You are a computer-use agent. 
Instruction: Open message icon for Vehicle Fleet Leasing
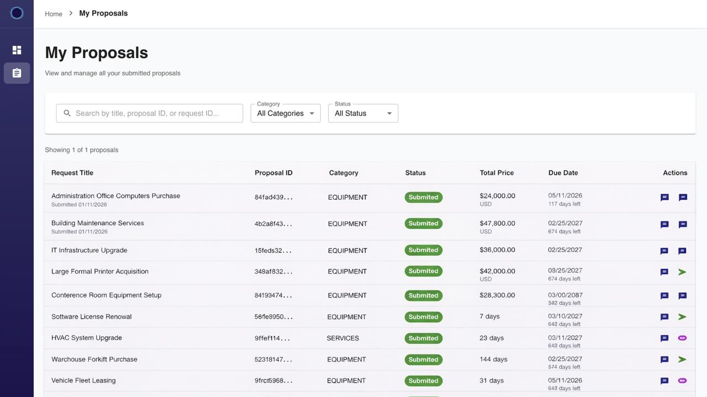(x=664, y=381)
